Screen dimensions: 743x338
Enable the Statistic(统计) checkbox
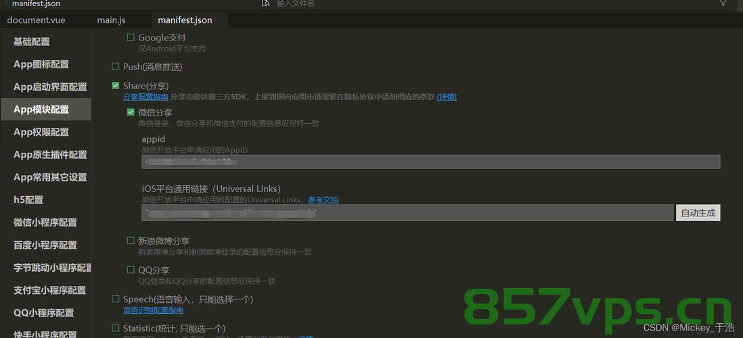tap(116, 328)
